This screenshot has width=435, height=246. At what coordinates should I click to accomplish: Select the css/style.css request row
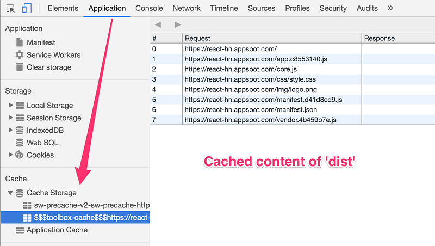coord(293,79)
